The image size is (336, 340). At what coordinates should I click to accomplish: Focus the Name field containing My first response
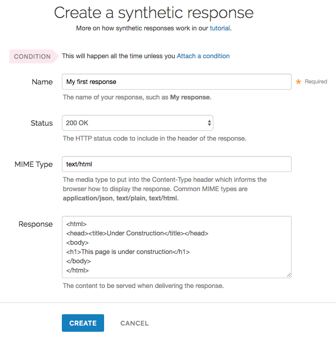coord(176,82)
